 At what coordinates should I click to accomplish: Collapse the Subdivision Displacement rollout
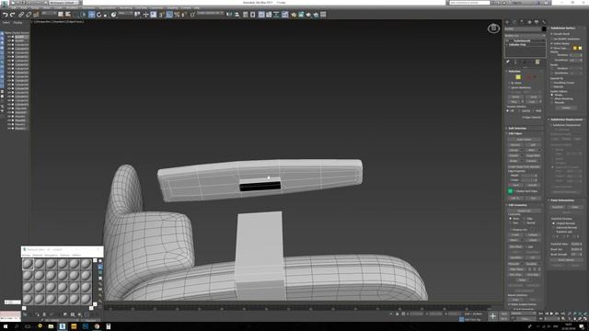click(x=567, y=120)
